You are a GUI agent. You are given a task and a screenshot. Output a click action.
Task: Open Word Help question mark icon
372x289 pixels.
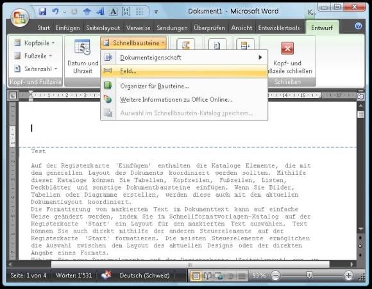point(359,26)
